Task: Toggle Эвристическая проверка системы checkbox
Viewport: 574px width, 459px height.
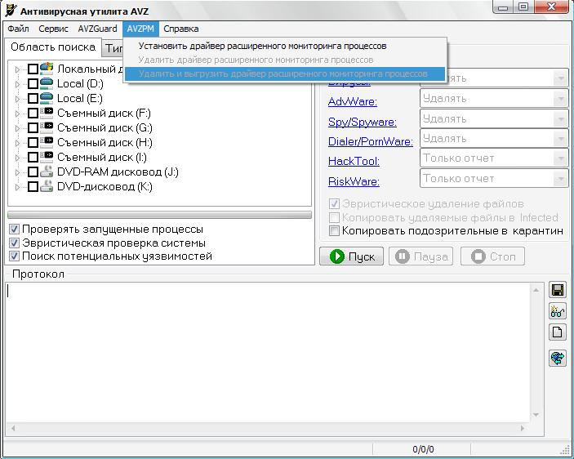Action: [14, 243]
